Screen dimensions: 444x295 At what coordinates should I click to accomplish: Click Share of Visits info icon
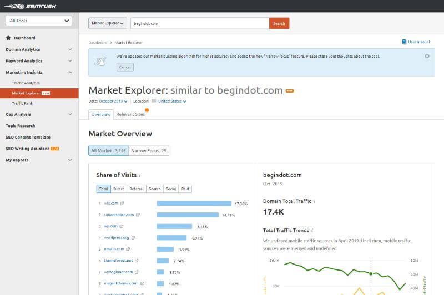[140, 176]
